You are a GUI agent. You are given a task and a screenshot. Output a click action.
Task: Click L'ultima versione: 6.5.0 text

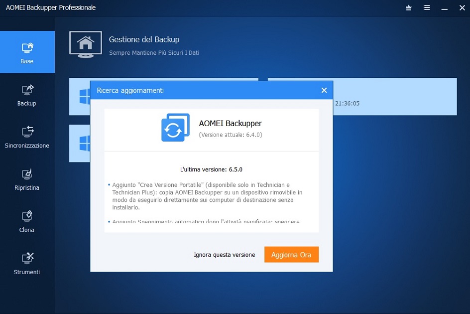(x=211, y=169)
